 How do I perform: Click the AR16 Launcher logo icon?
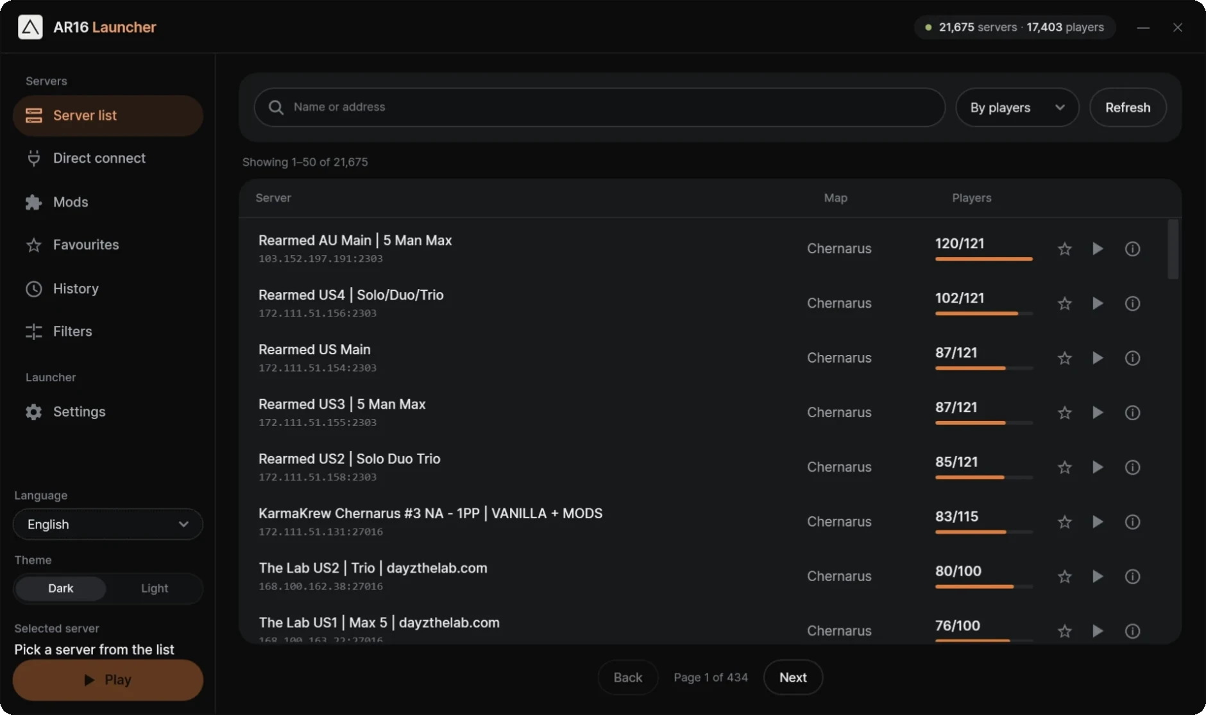tap(30, 27)
